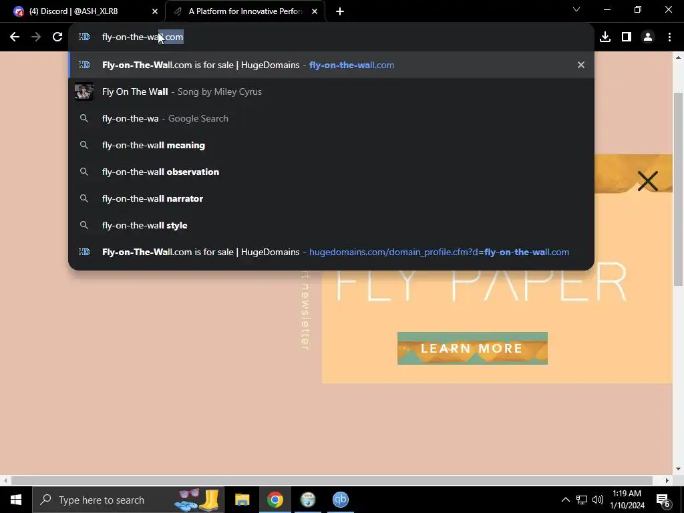Open the notification center icon
Image resolution: width=684 pixels, height=513 pixels.
tap(663, 500)
